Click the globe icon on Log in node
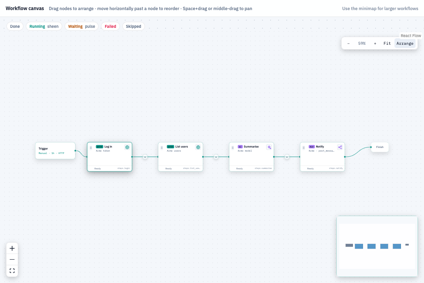The image size is (424, 283). pyautogui.click(x=127, y=147)
